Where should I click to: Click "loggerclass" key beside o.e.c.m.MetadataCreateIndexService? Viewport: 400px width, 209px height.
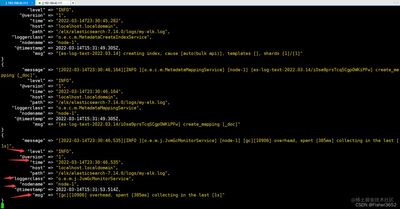click(x=29, y=37)
